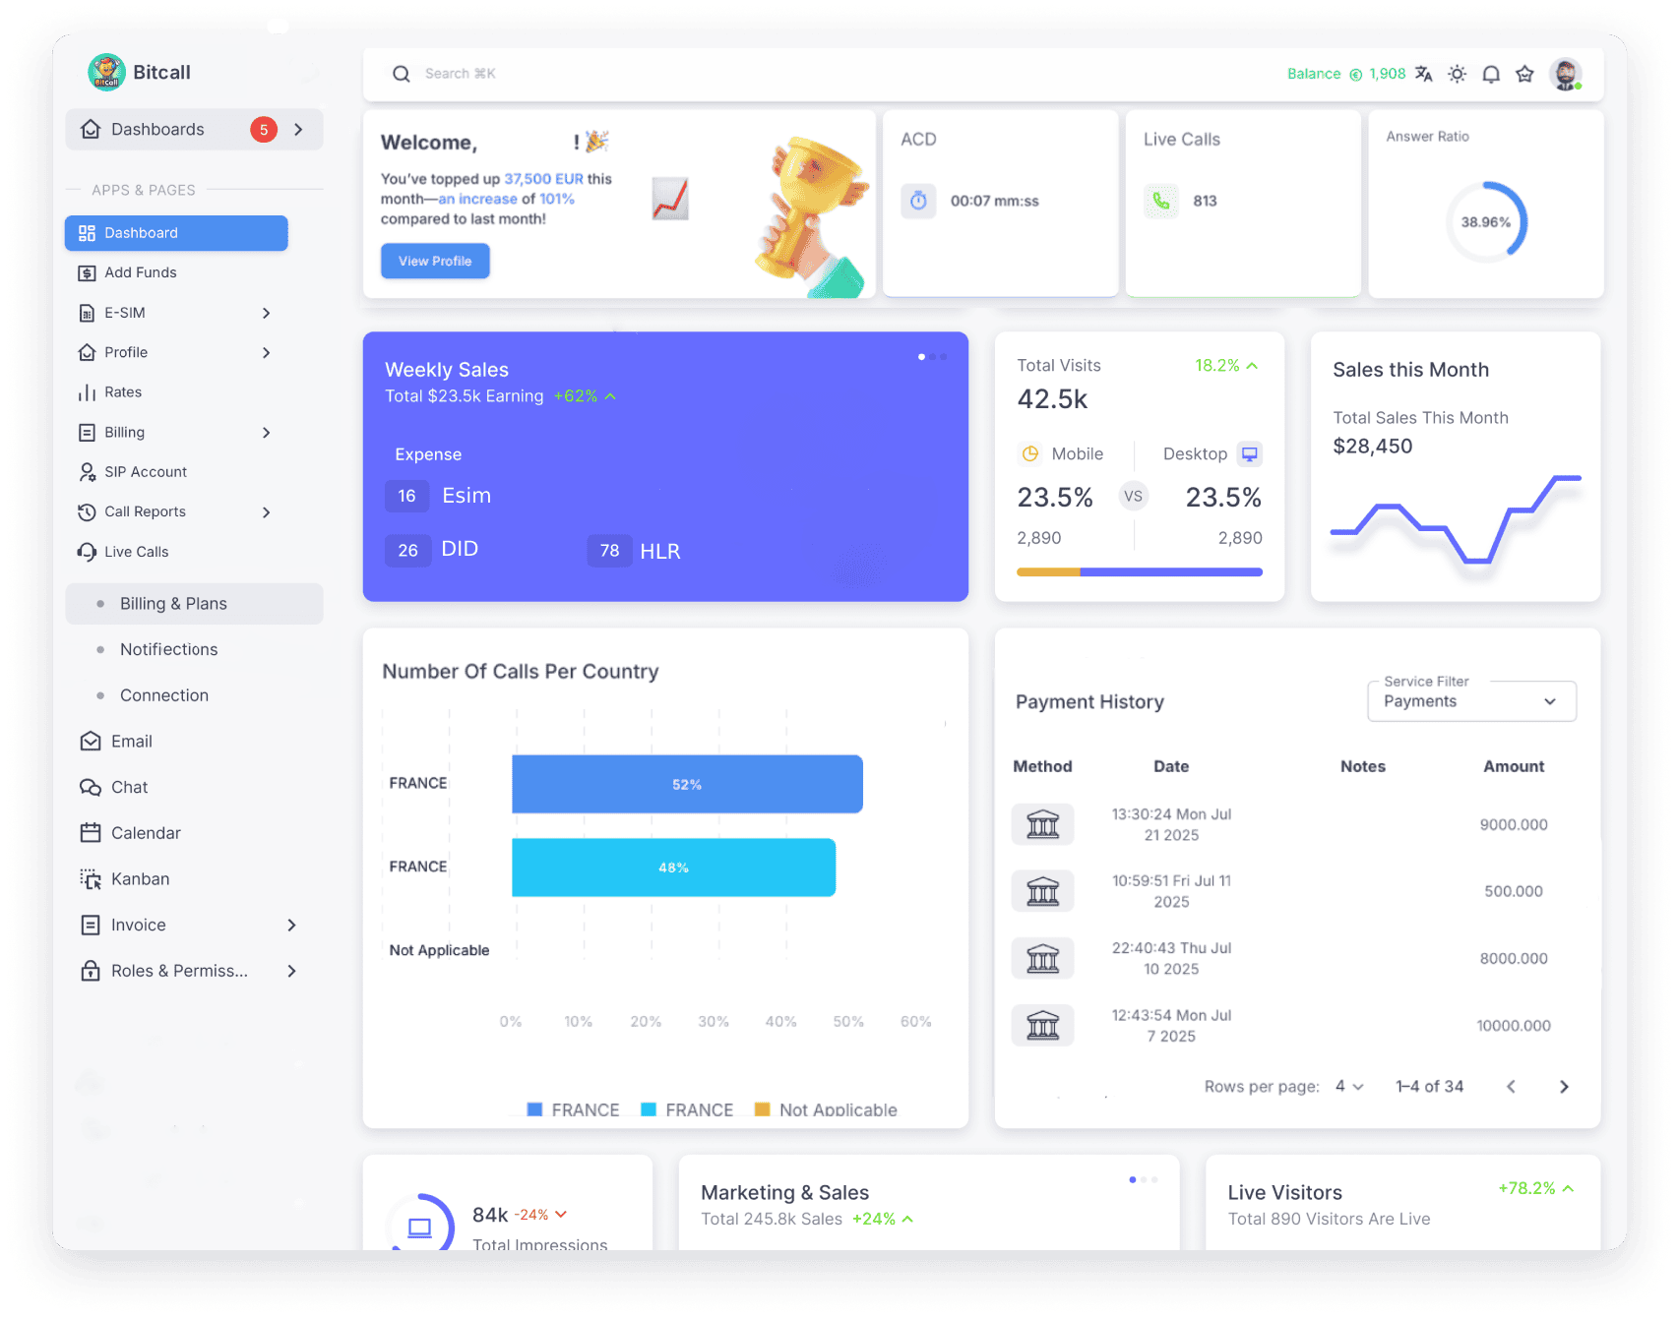1678x1318 pixels.
Task: Open the starred shortcuts icon in header
Action: [x=1523, y=73]
